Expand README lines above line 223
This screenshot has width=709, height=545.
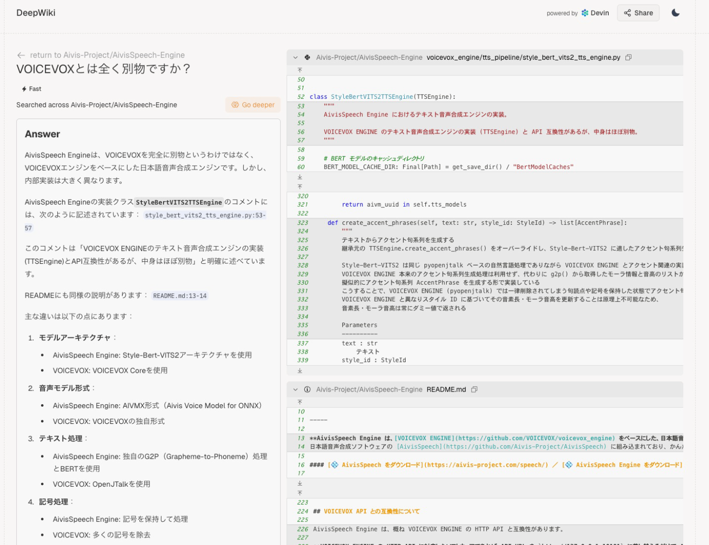pos(300,493)
